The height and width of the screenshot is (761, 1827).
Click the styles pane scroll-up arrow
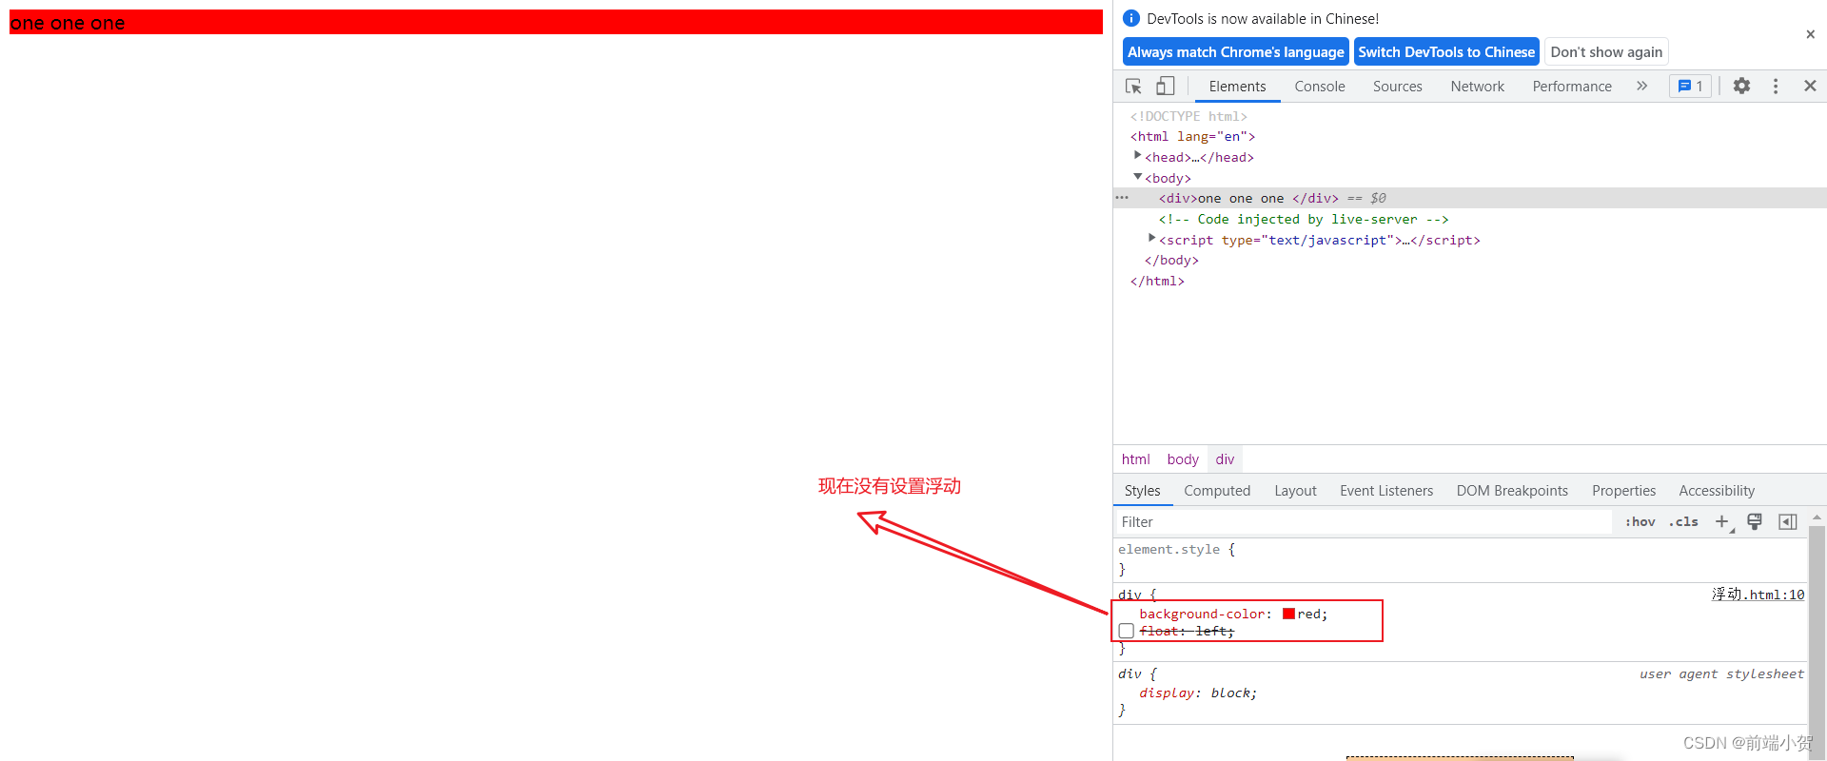1817,517
